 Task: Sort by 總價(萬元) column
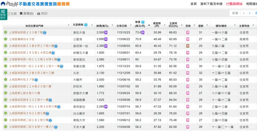(112, 25)
